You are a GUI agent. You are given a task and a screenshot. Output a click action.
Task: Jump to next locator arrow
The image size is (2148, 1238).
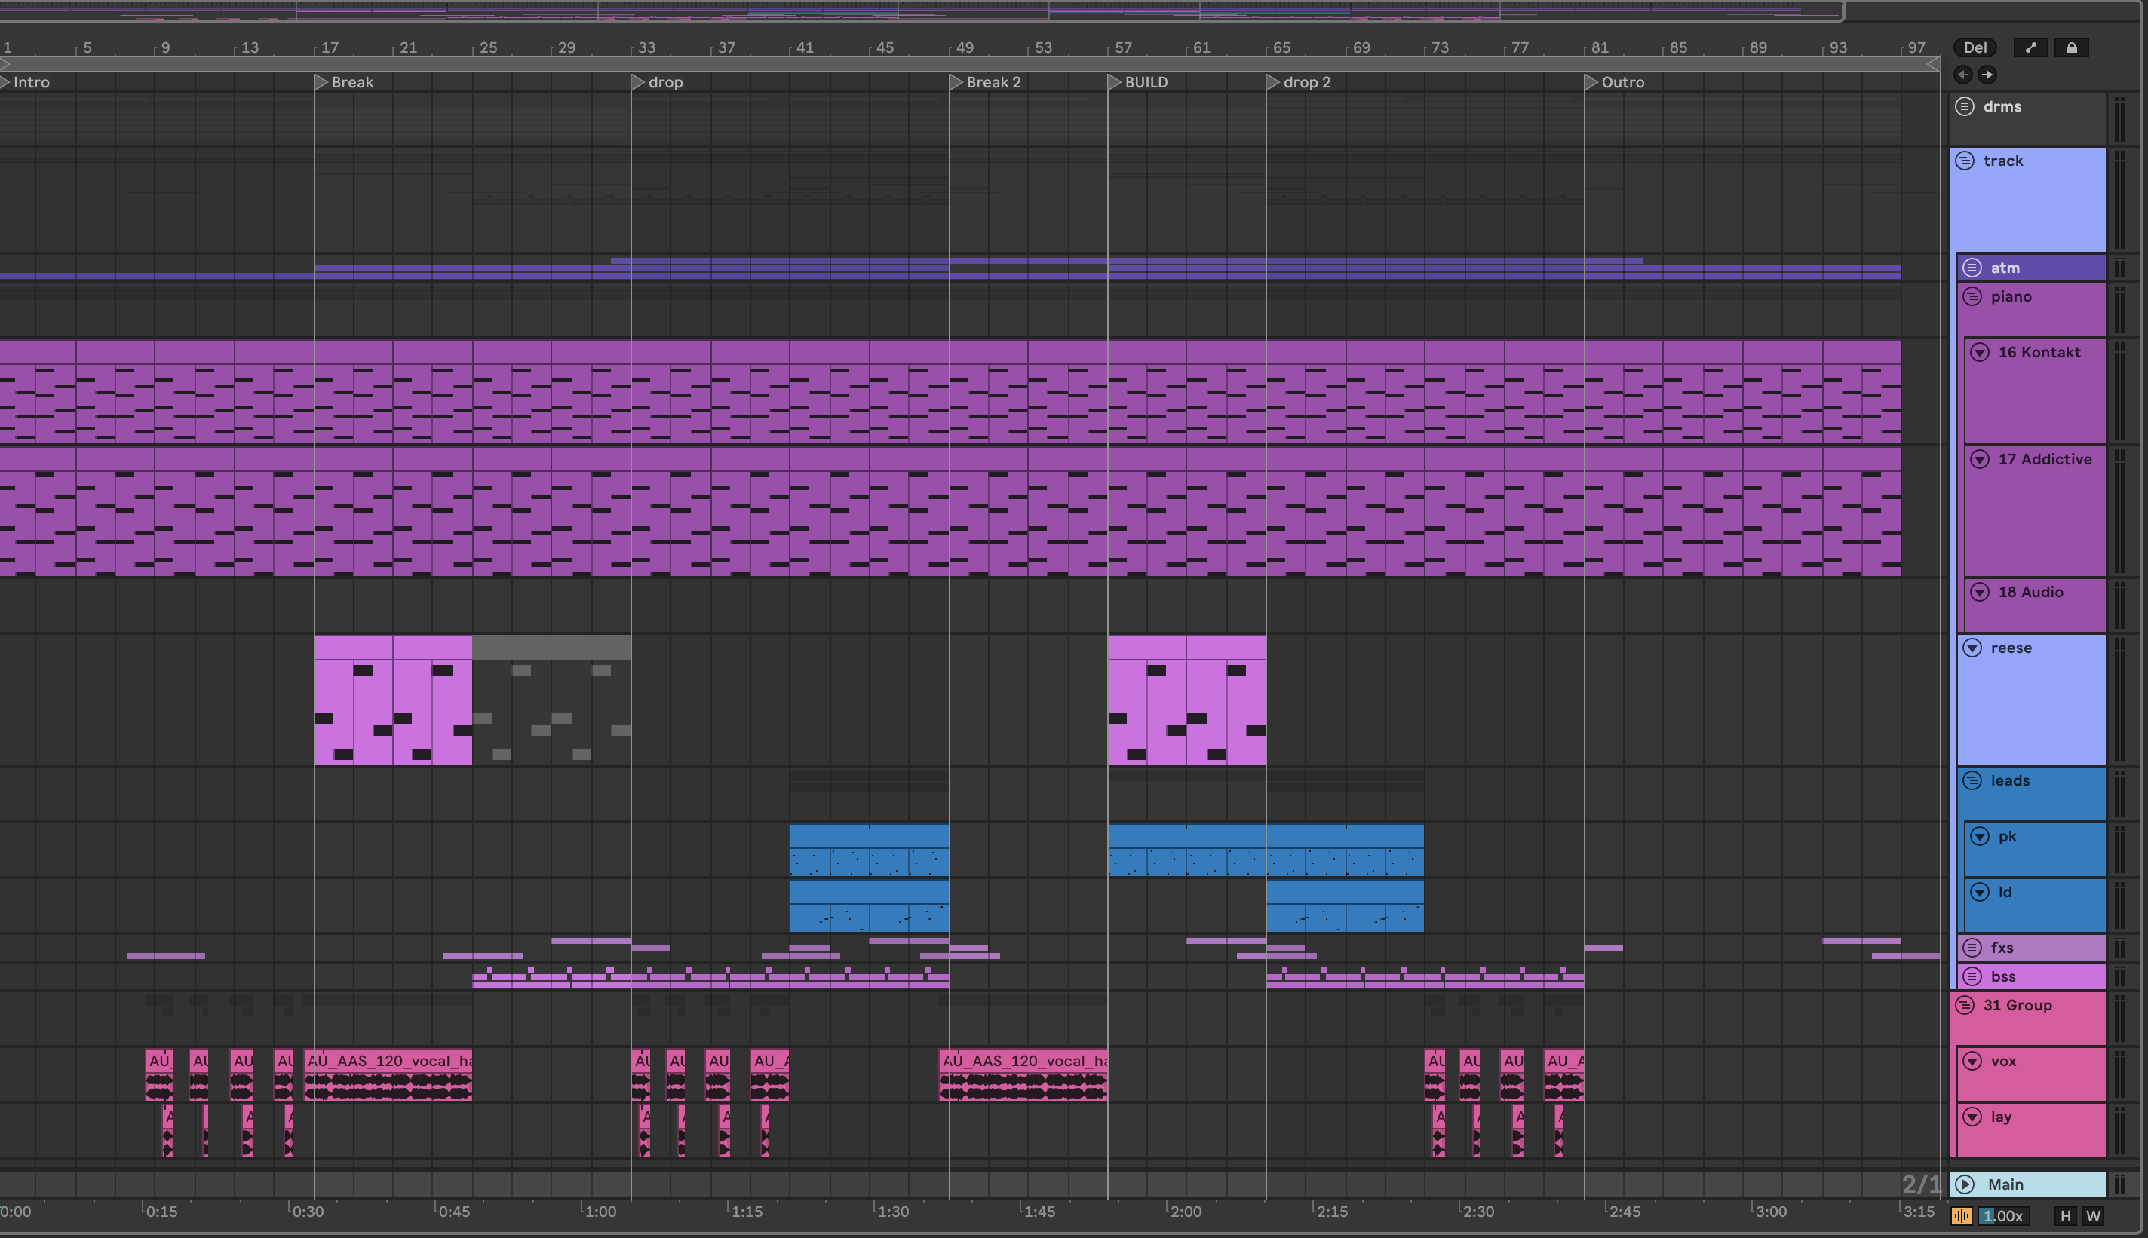1987,75
